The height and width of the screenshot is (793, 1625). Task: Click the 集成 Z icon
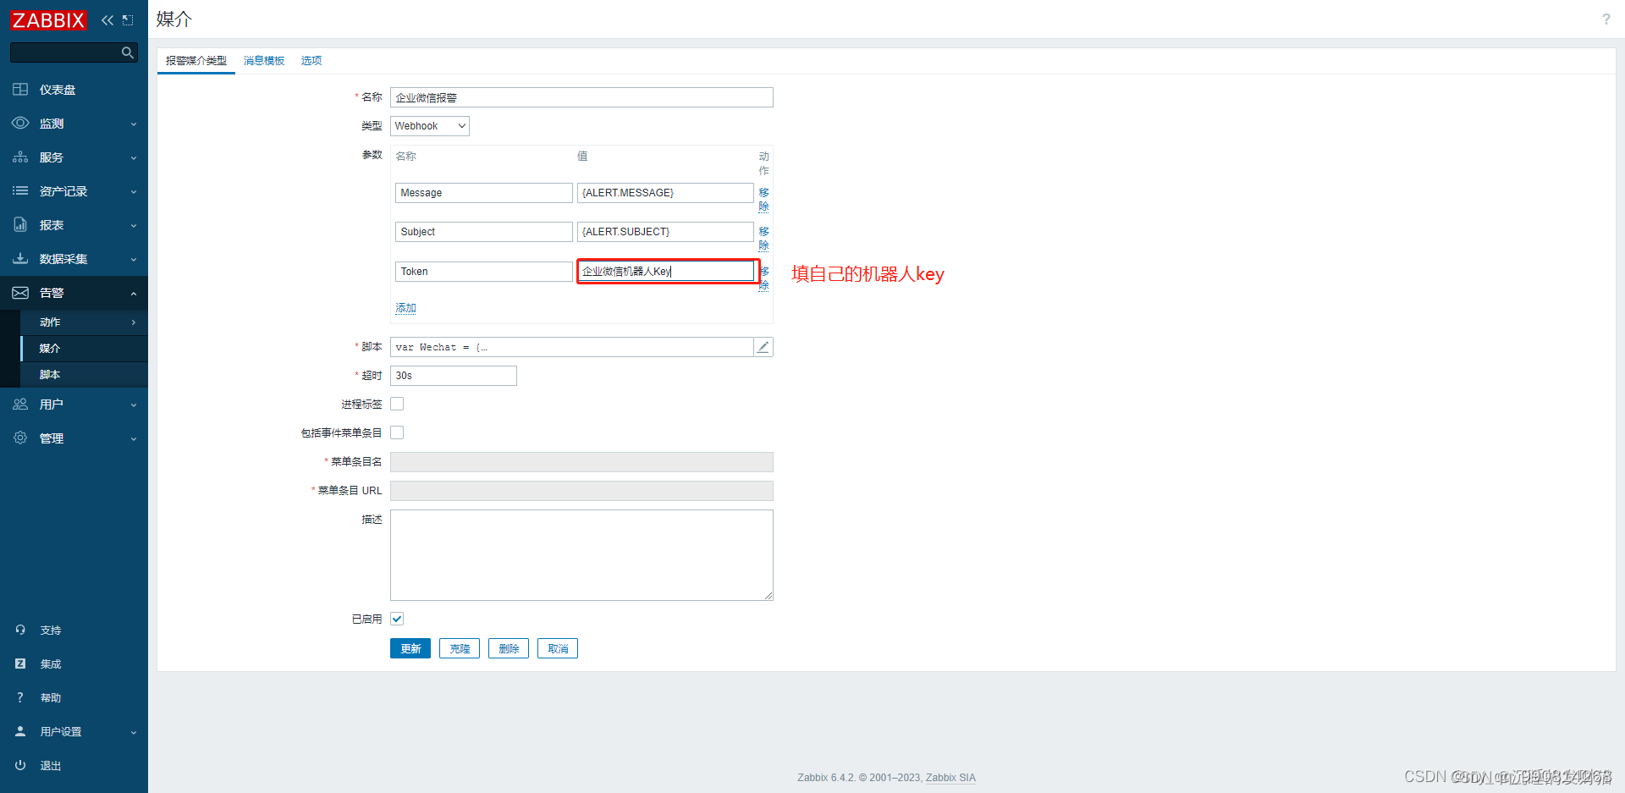click(x=20, y=664)
